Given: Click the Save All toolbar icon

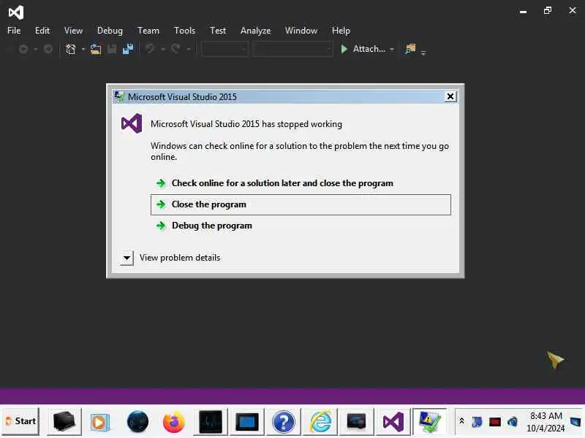Looking at the screenshot, I should pyautogui.click(x=128, y=49).
